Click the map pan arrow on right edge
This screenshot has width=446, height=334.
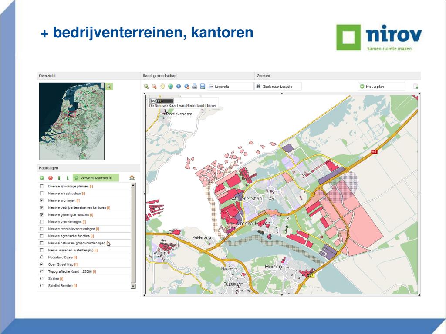[419, 194]
